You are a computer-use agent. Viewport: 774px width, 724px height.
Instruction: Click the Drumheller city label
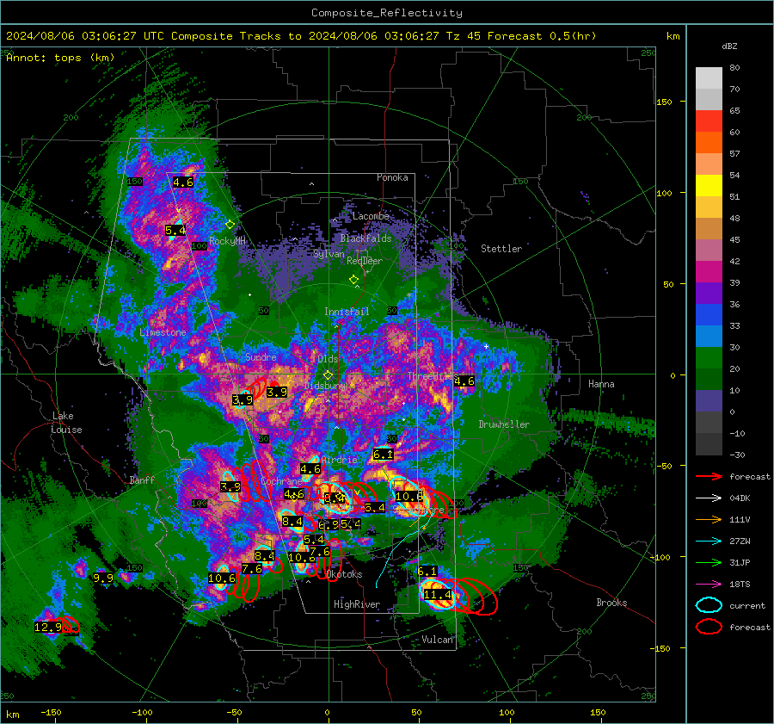[504, 424]
